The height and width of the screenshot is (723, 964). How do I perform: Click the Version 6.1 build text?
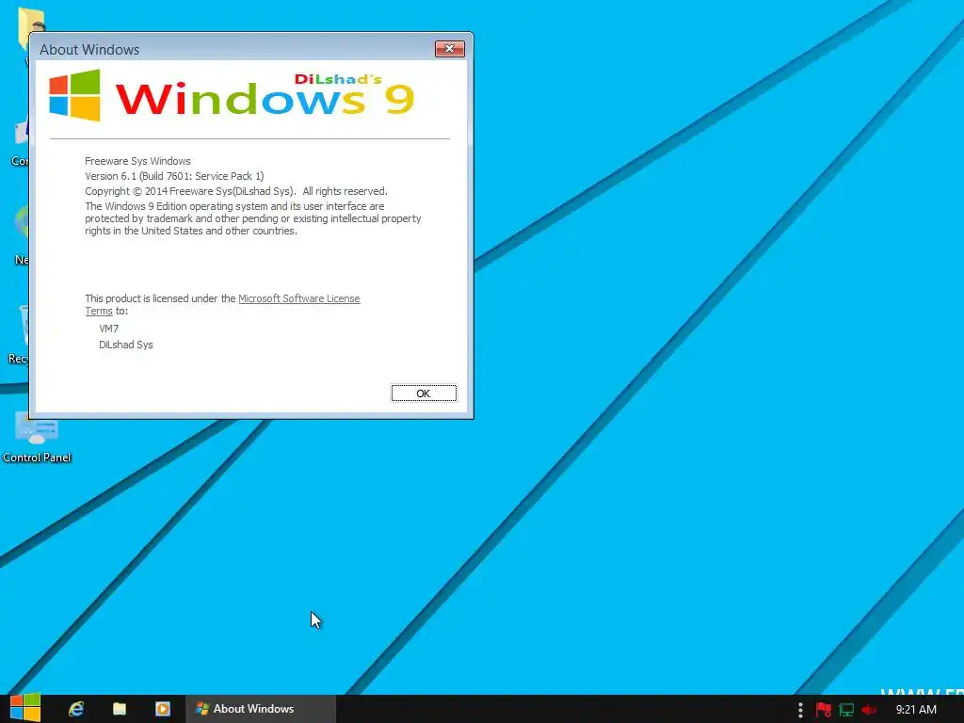click(x=174, y=176)
